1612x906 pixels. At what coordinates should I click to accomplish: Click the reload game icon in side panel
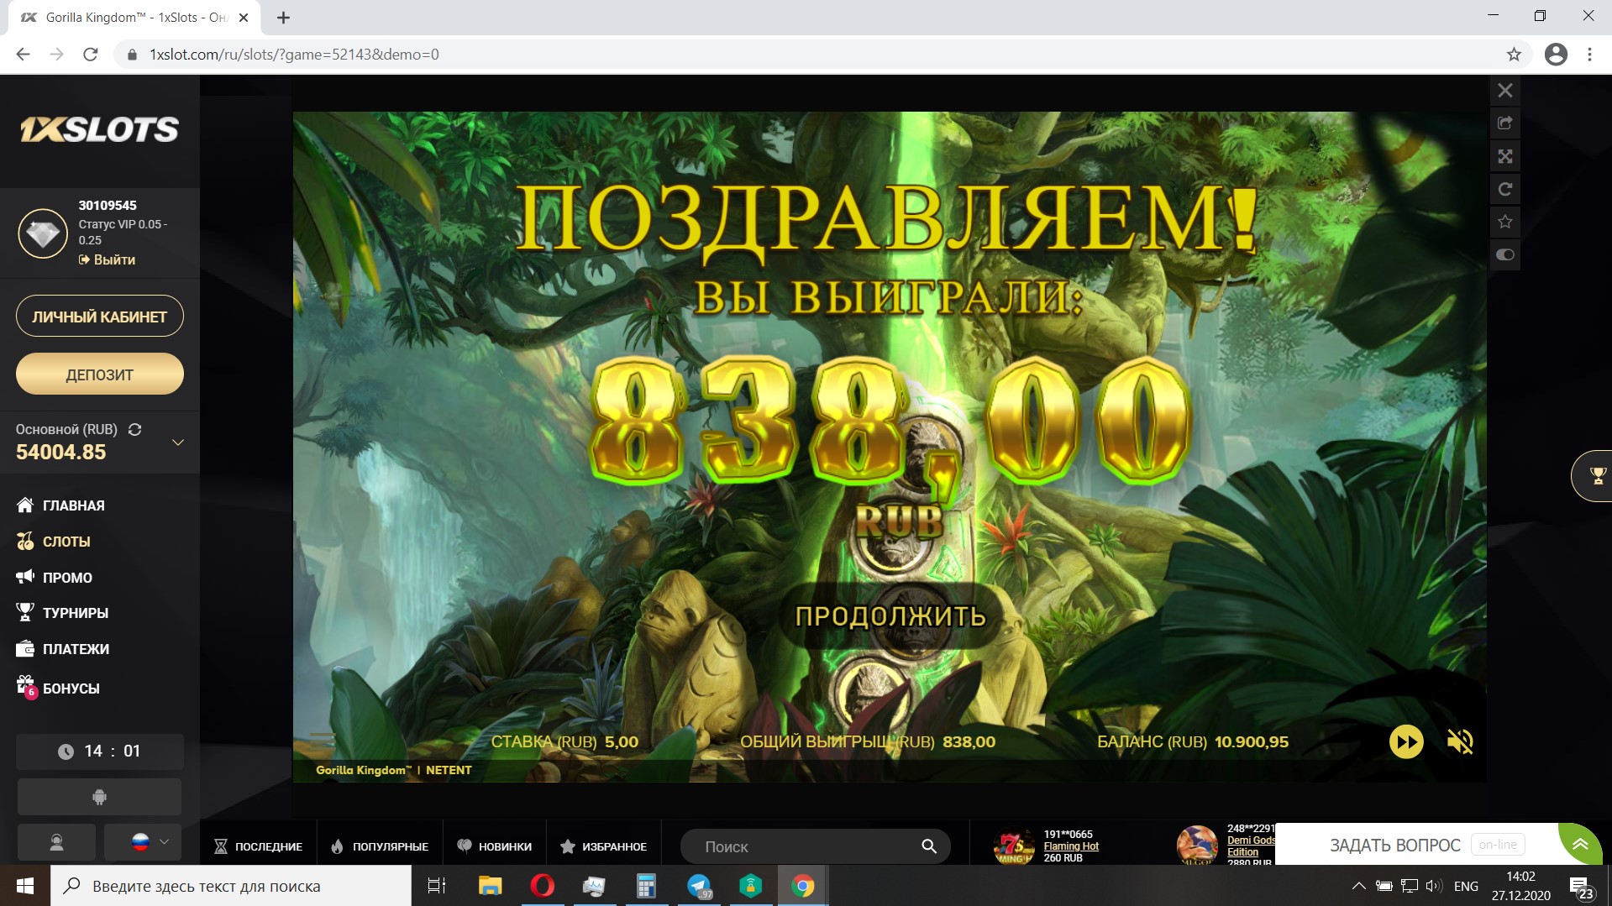click(x=1504, y=189)
